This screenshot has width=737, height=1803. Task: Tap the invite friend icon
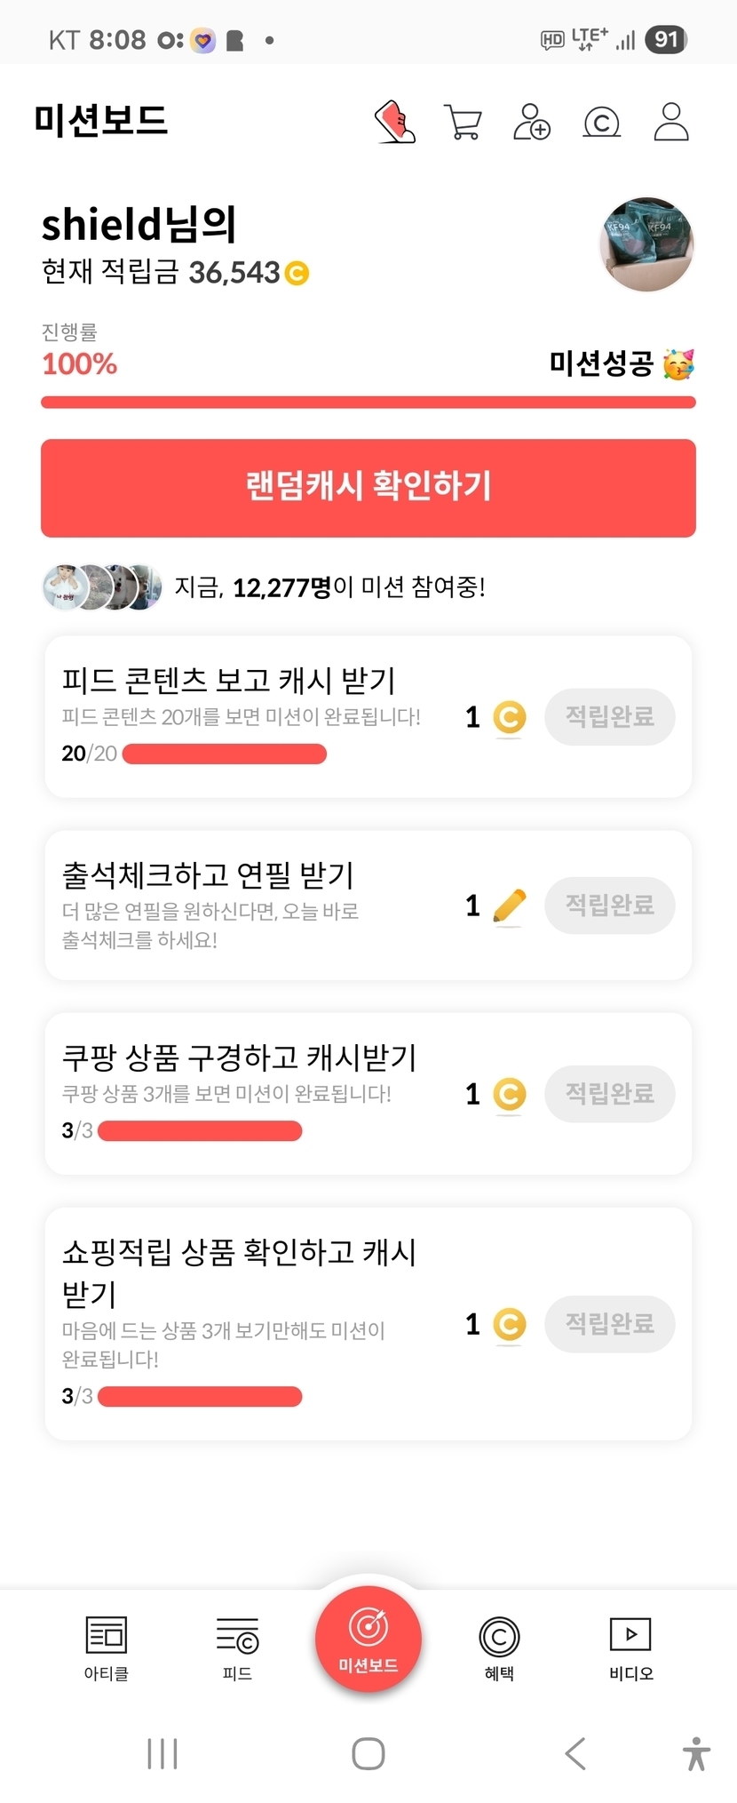532,122
